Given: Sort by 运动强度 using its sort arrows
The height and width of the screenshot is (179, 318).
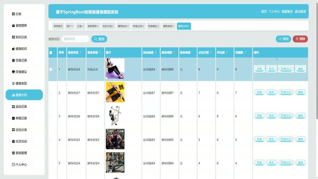Looking at the screenshot, I should tap(156, 52).
